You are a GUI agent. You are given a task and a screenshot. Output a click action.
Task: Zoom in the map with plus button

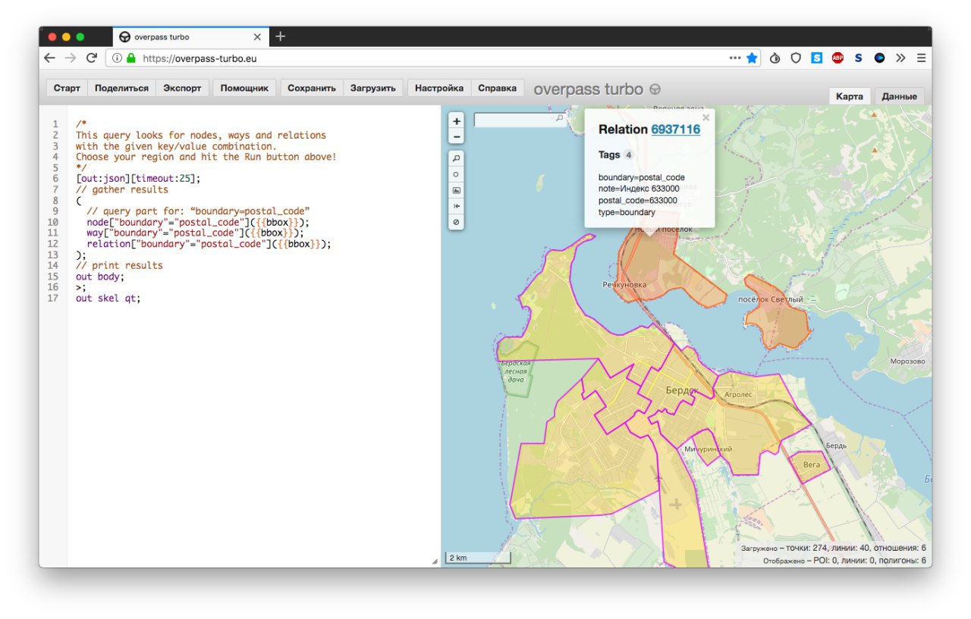point(457,121)
